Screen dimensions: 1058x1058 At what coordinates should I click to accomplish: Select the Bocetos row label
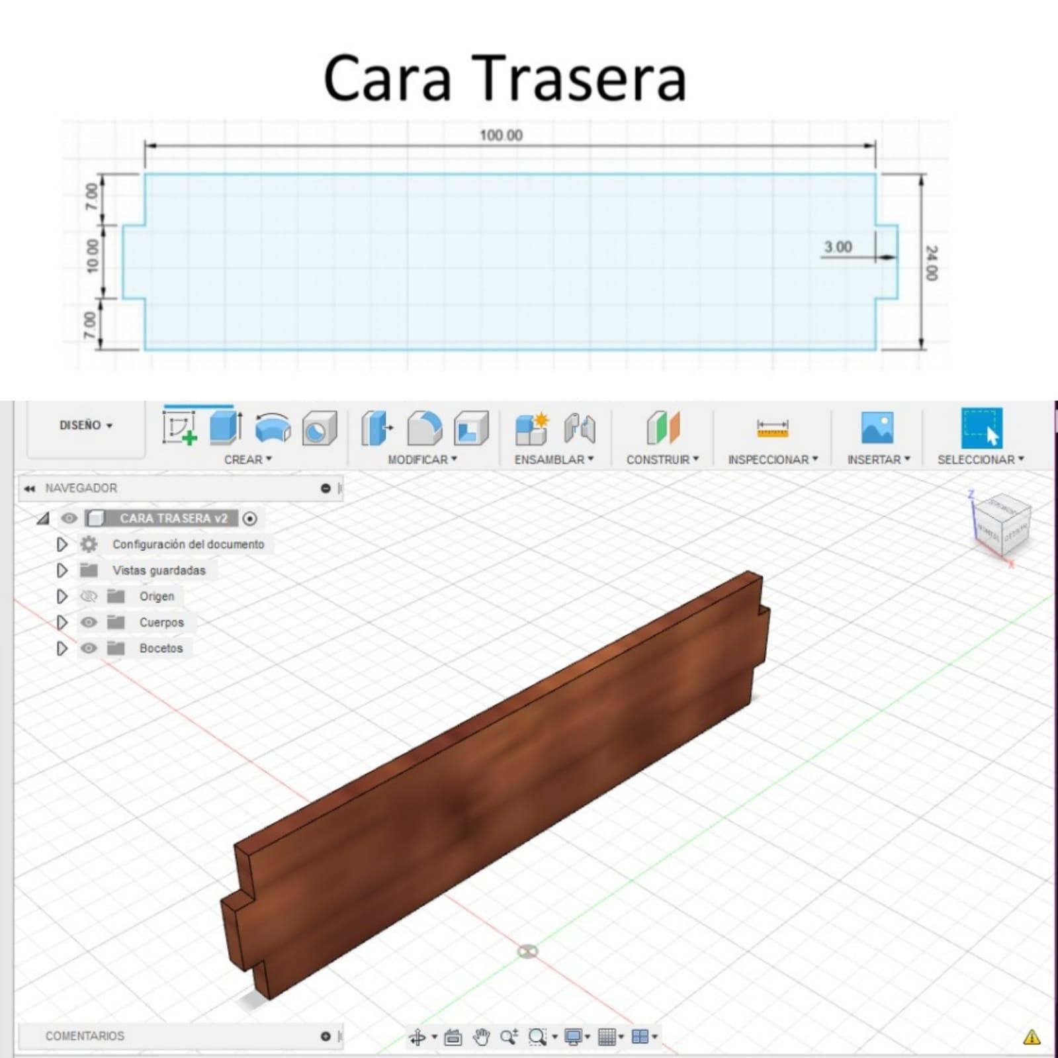coord(161,648)
